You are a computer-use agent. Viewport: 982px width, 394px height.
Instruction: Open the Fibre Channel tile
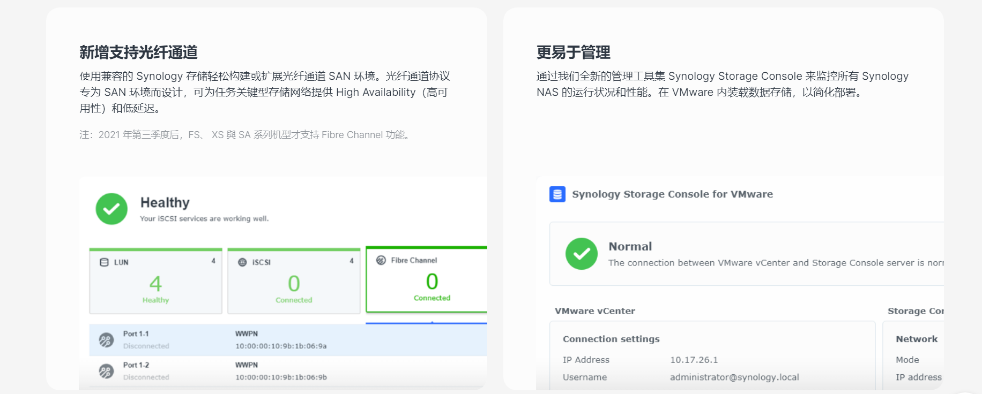[427, 280]
